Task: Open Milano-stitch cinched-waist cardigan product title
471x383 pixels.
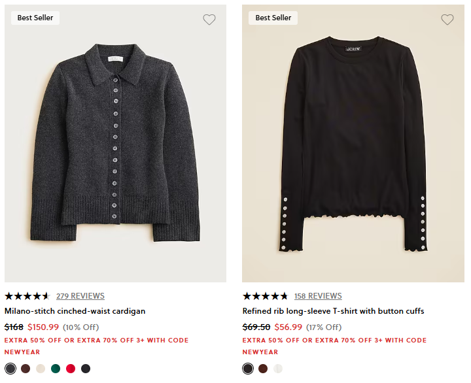Action: [x=75, y=311]
